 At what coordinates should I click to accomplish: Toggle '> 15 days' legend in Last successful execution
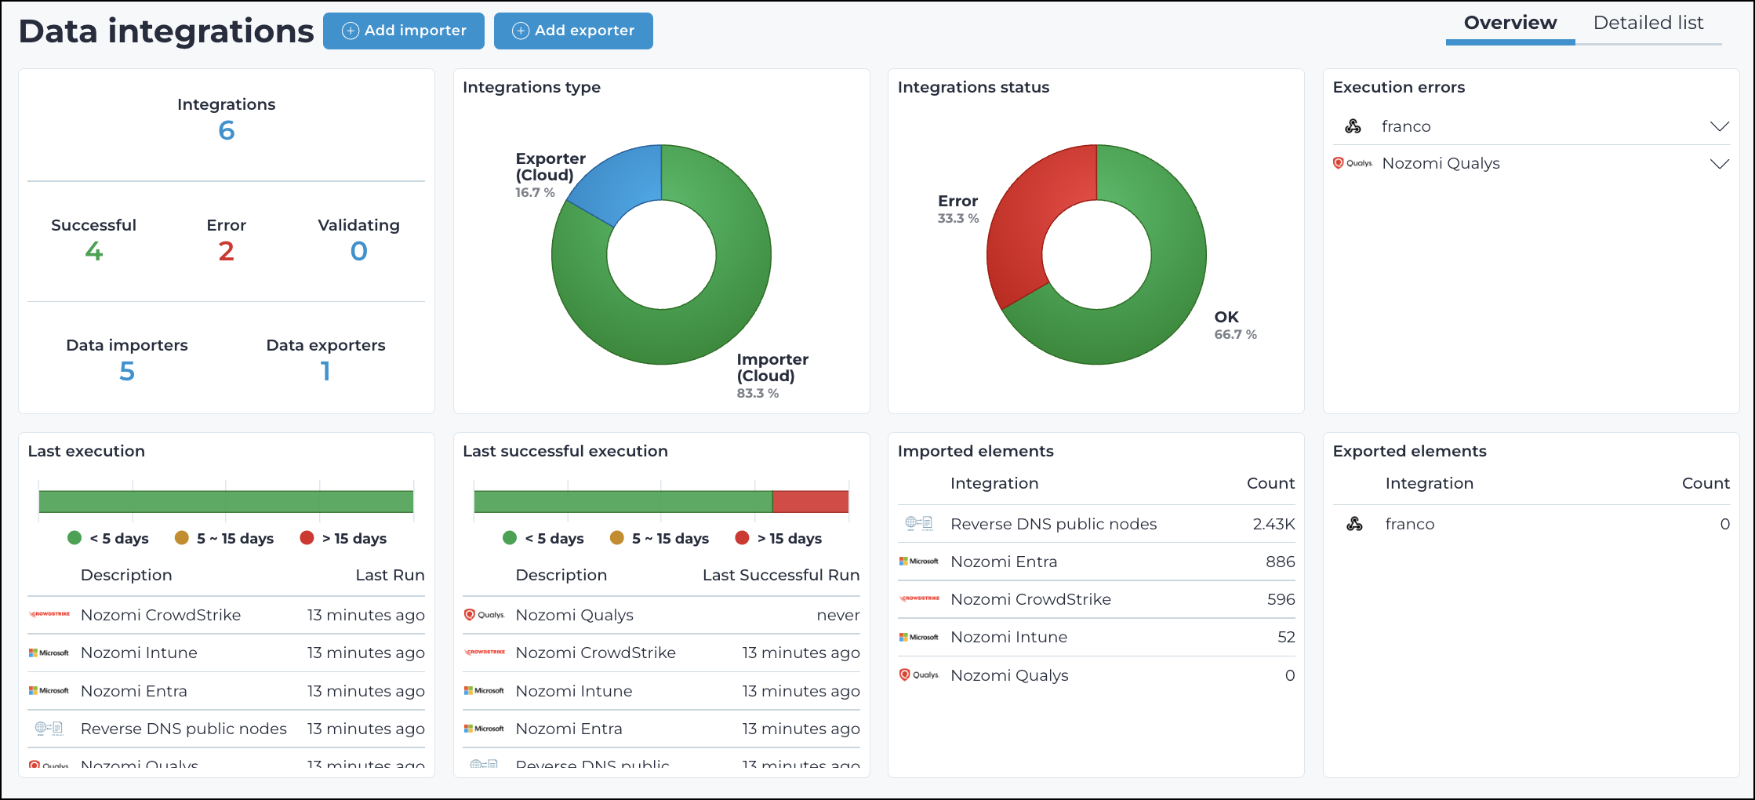779,538
